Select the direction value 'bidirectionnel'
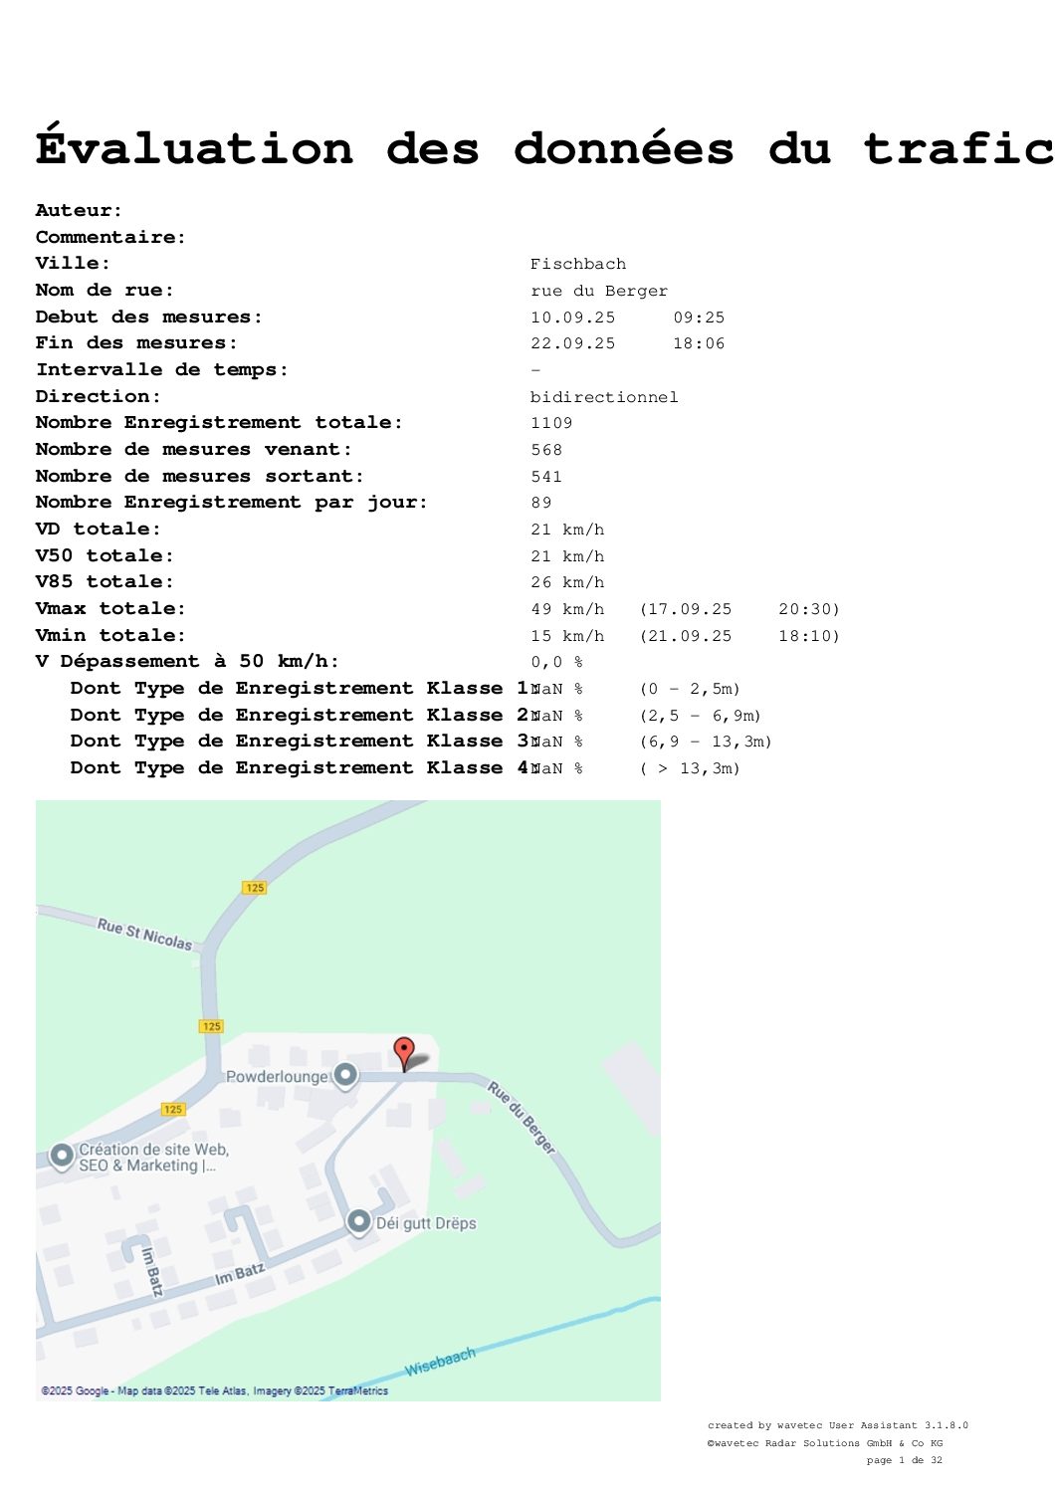Screen dimensions: 1055x1490 604,397
